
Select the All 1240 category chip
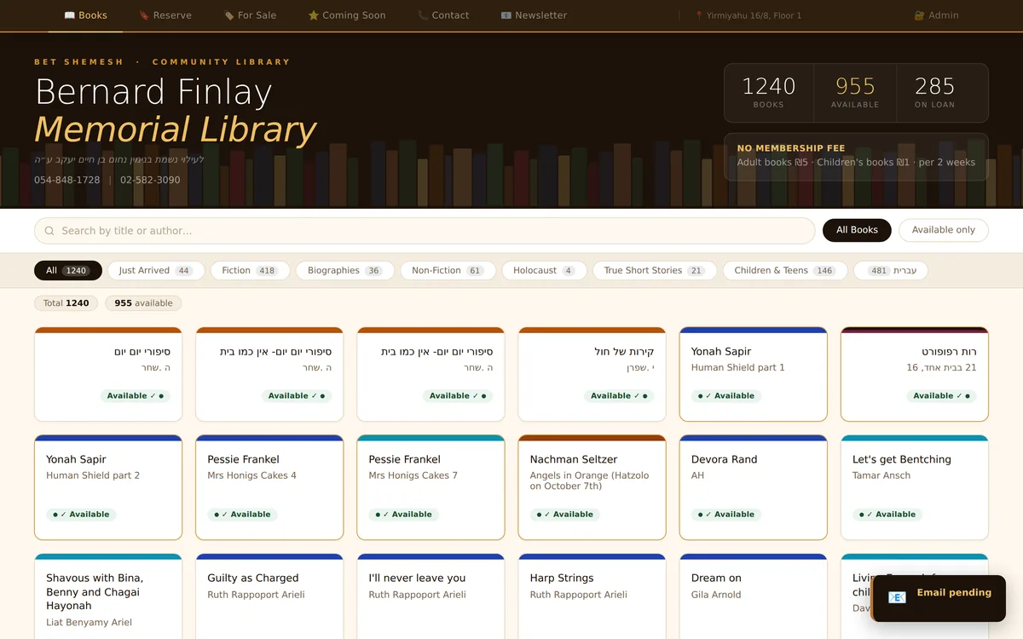[x=68, y=270]
